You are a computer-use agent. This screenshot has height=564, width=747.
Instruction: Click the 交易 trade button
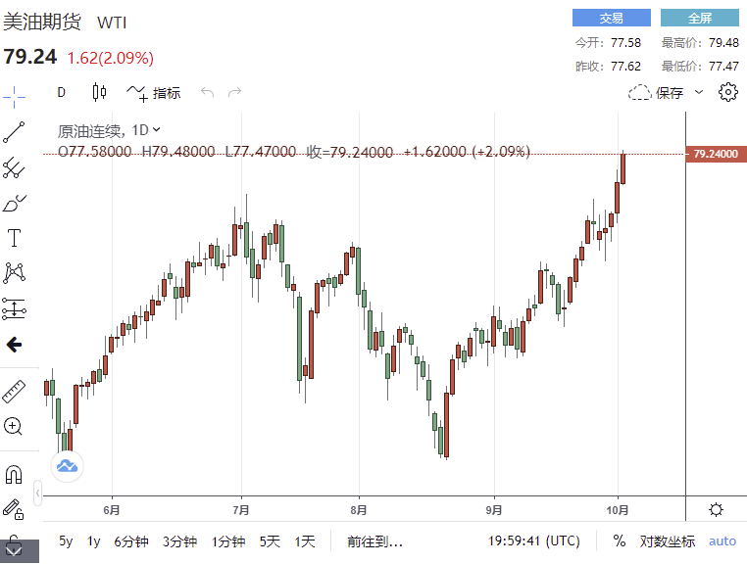click(611, 19)
